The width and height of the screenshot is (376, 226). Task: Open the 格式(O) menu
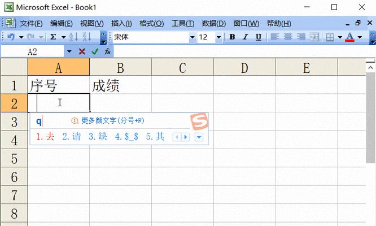[x=151, y=24]
